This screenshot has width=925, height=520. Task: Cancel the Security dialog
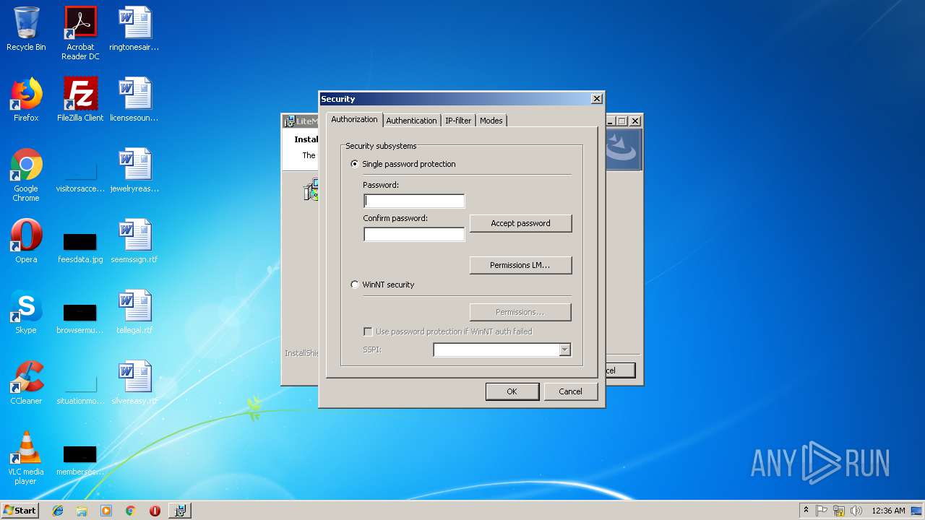570,391
